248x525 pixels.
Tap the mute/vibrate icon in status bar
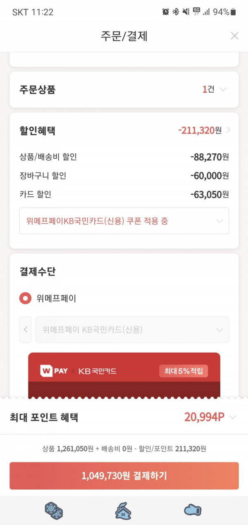(186, 12)
